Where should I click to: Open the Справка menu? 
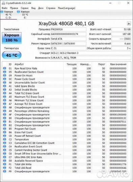(x=51, y=8)
